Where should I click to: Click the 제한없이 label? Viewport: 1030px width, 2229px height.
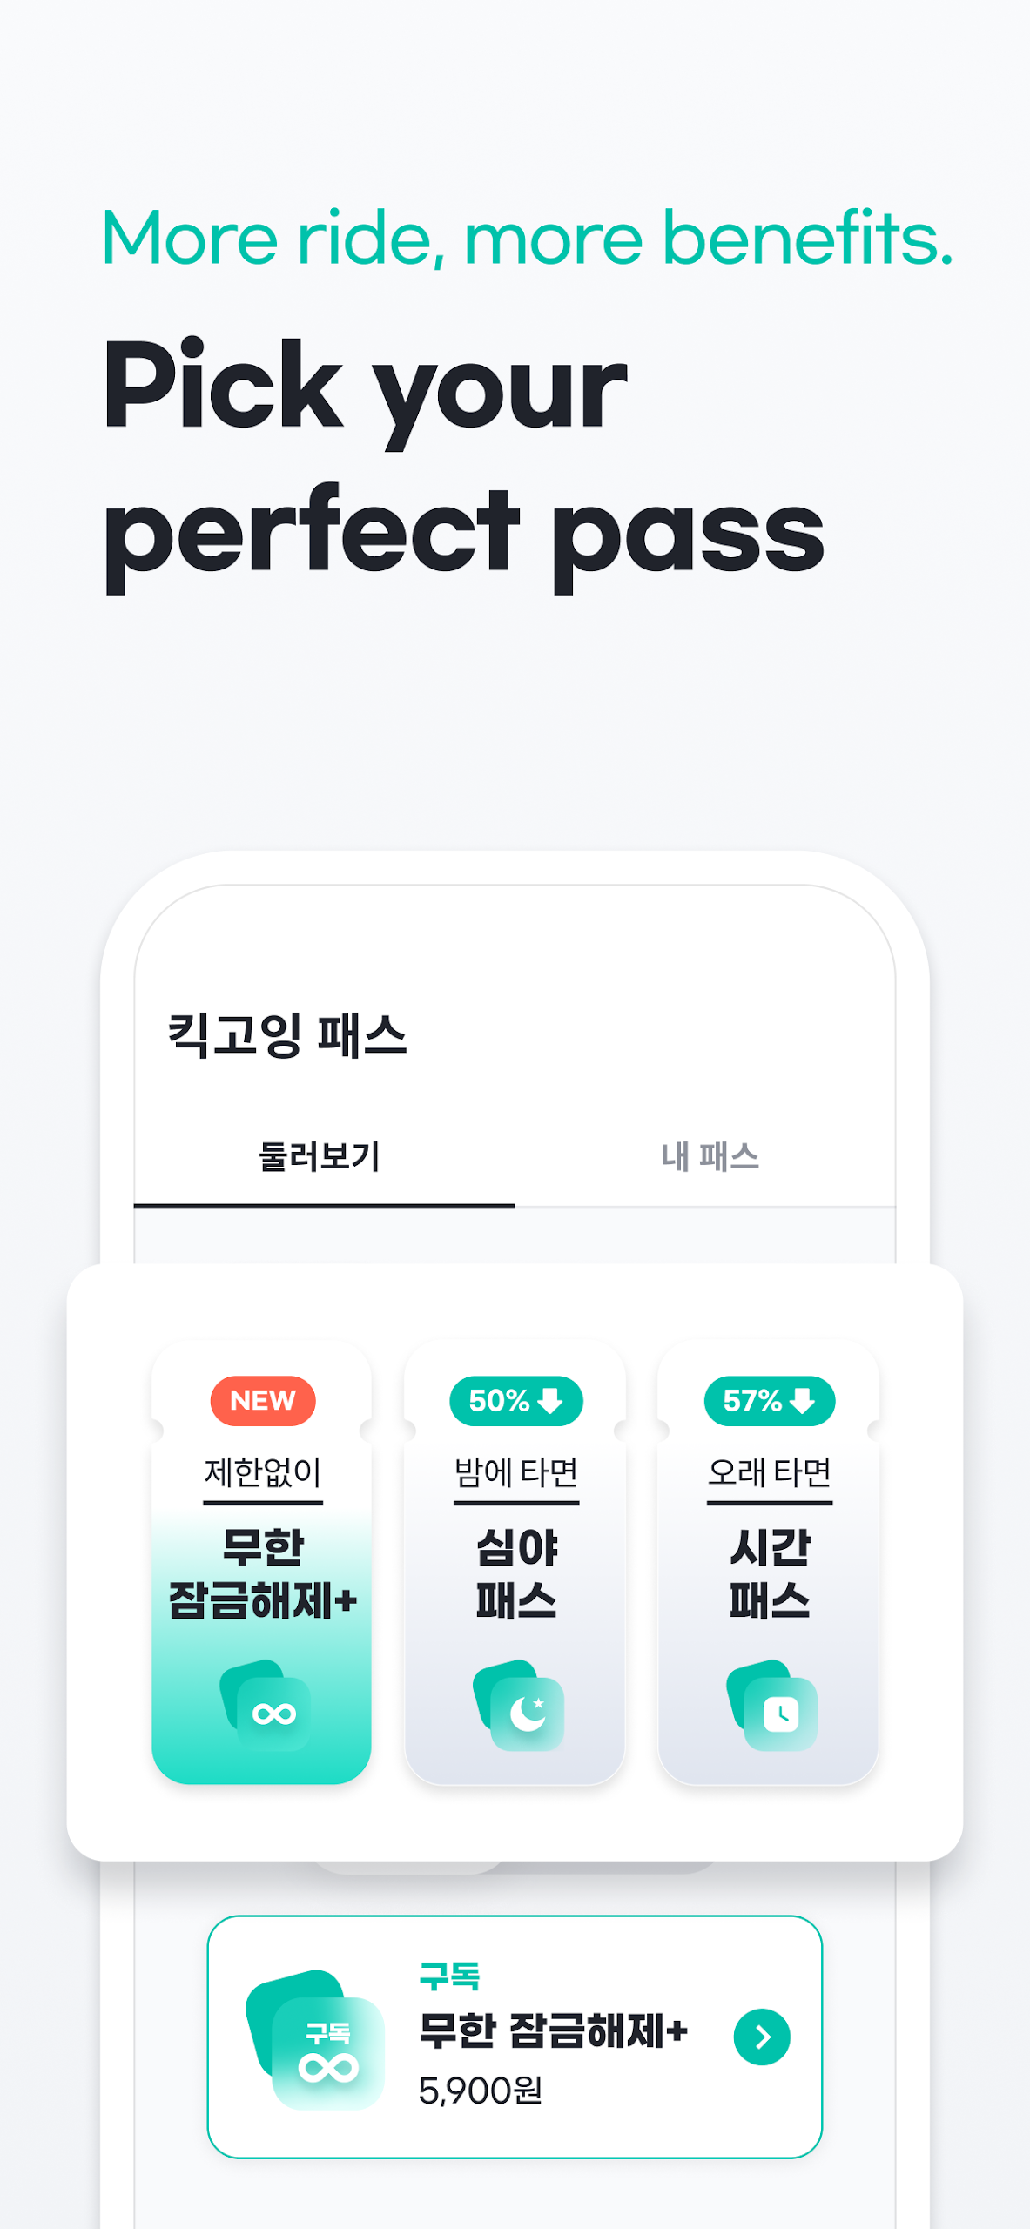coord(263,1472)
